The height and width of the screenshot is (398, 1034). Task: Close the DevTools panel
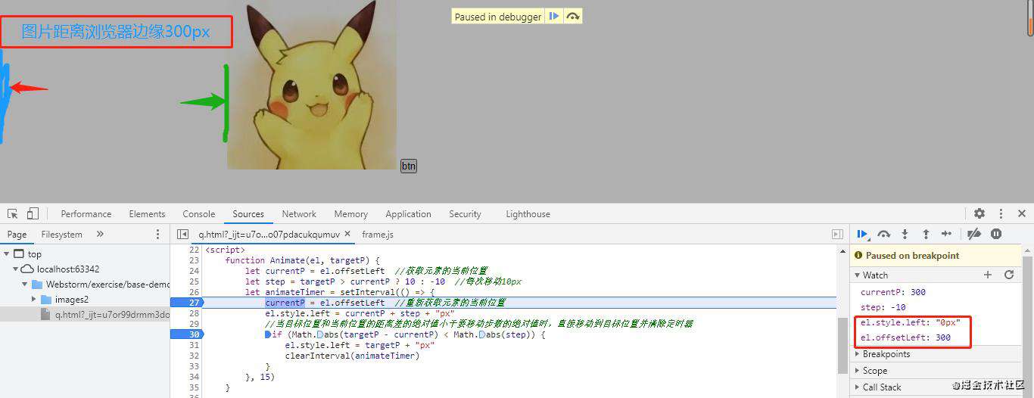pyautogui.click(x=1022, y=213)
